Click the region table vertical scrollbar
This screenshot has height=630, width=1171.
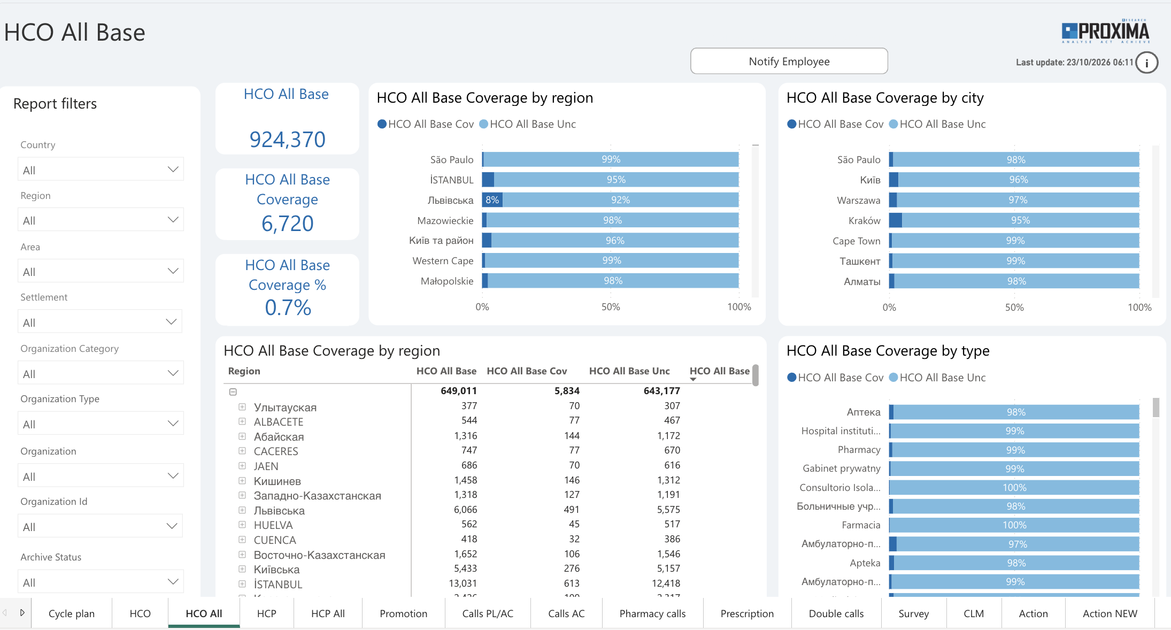click(x=756, y=375)
